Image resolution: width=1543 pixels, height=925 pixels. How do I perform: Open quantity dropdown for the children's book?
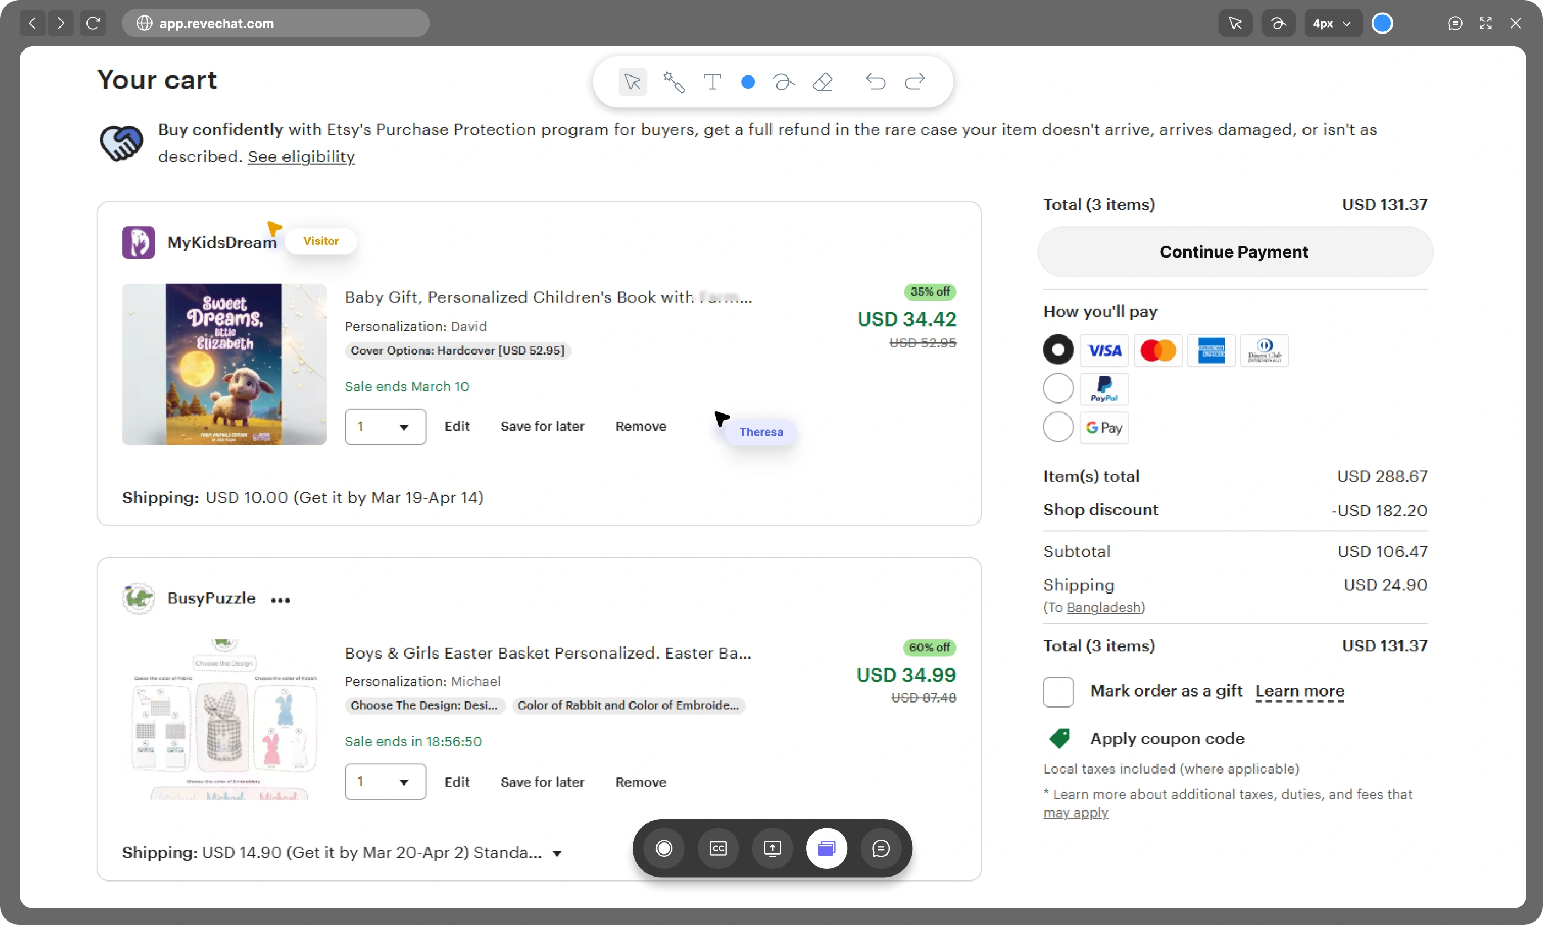click(385, 426)
